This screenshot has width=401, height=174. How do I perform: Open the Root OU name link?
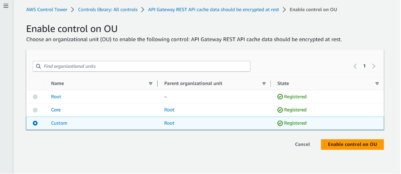56,97
